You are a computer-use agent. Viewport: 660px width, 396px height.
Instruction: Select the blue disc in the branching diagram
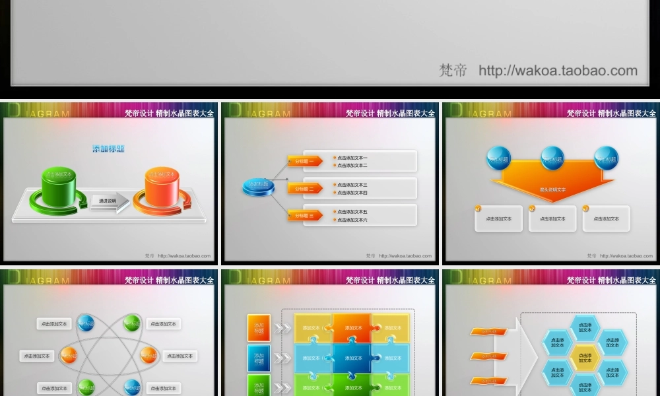pyautogui.click(x=257, y=187)
